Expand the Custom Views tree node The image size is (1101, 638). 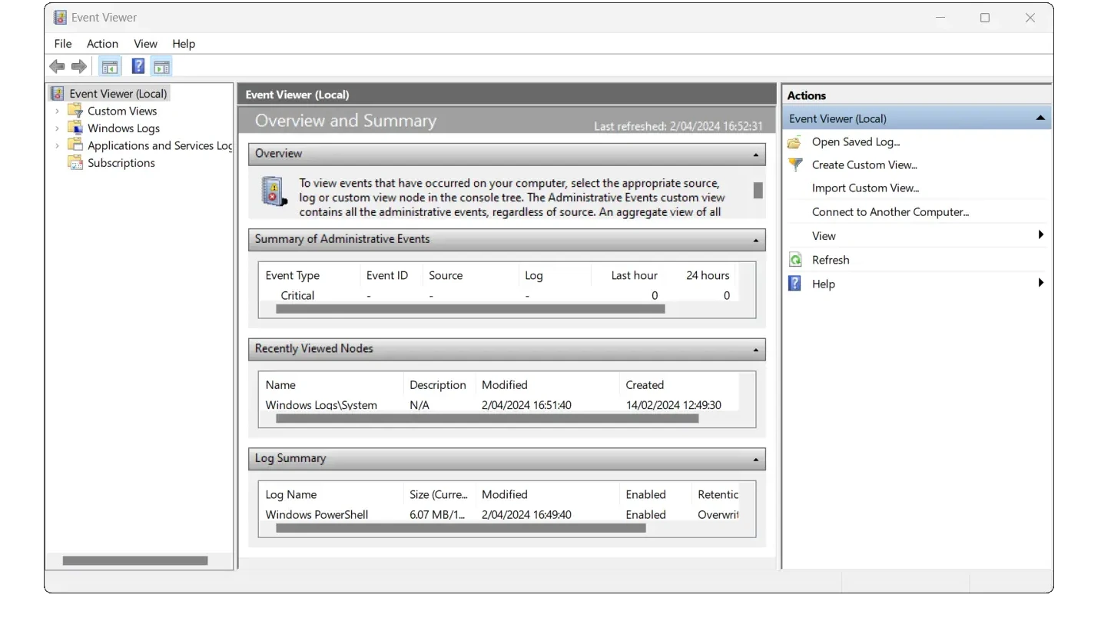(57, 111)
